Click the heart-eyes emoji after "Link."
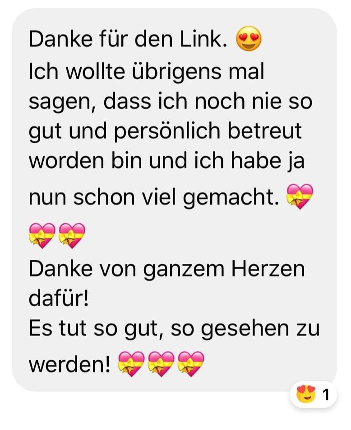Image resolution: width=351 pixels, height=430 pixels. click(x=249, y=39)
